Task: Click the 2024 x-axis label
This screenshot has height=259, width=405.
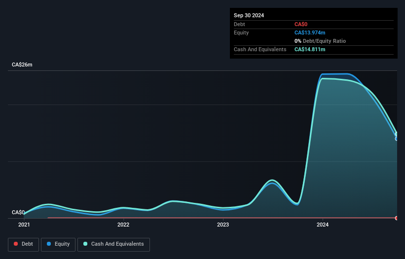Action: (323, 225)
